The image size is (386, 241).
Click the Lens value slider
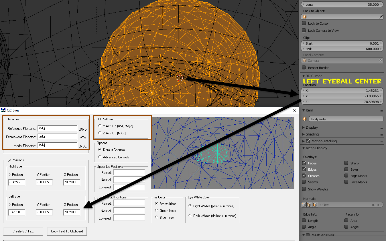coord(342,5)
